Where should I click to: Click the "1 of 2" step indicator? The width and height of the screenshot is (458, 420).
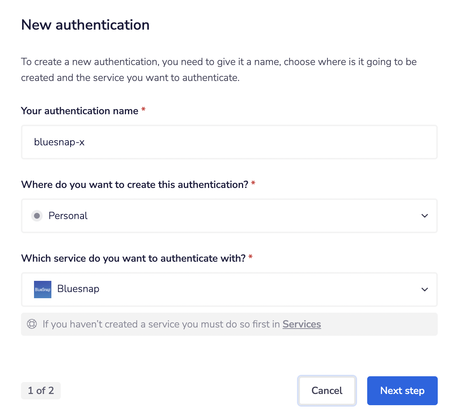(x=41, y=391)
